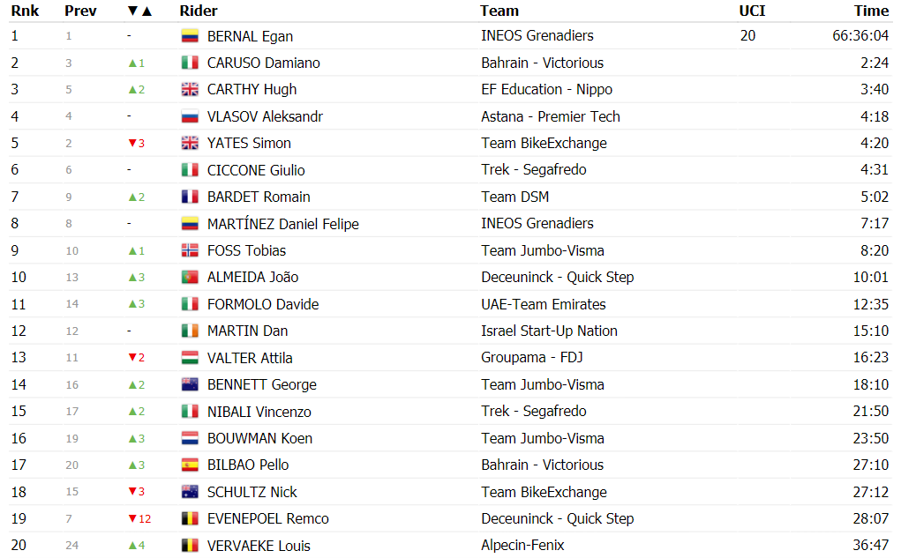901x558 pixels.
Task: Click the Portuguese flag next to ALMEIDA João
Action: tap(190, 278)
